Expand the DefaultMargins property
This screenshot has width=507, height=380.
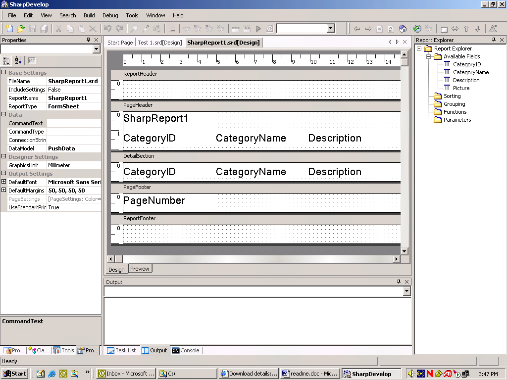4,190
